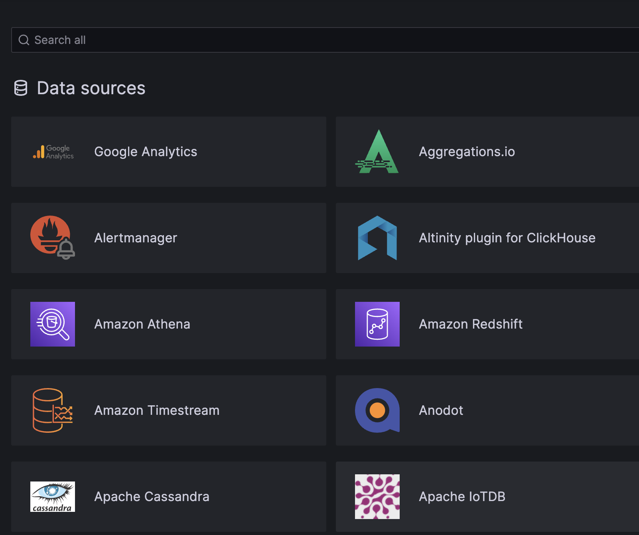Click the Alertmanager flame and bell icon
The image size is (639, 535).
(x=53, y=238)
